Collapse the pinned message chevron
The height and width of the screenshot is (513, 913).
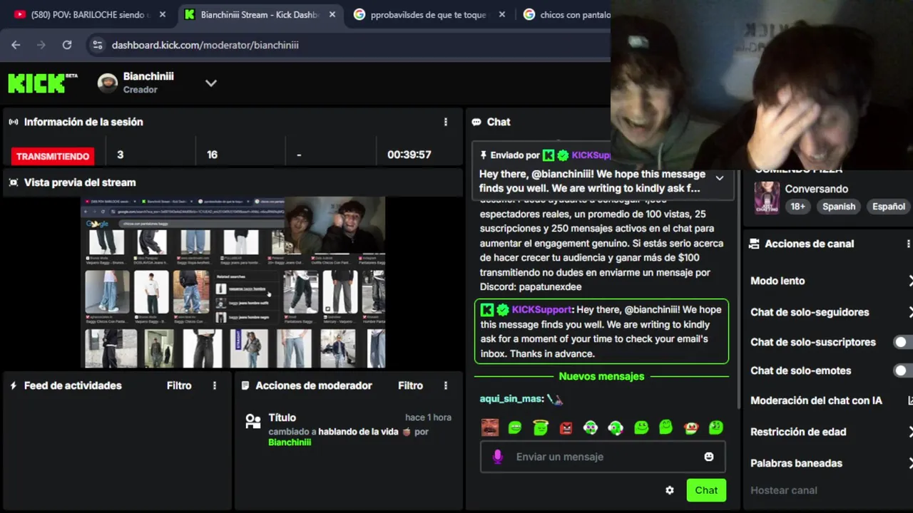(720, 178)
